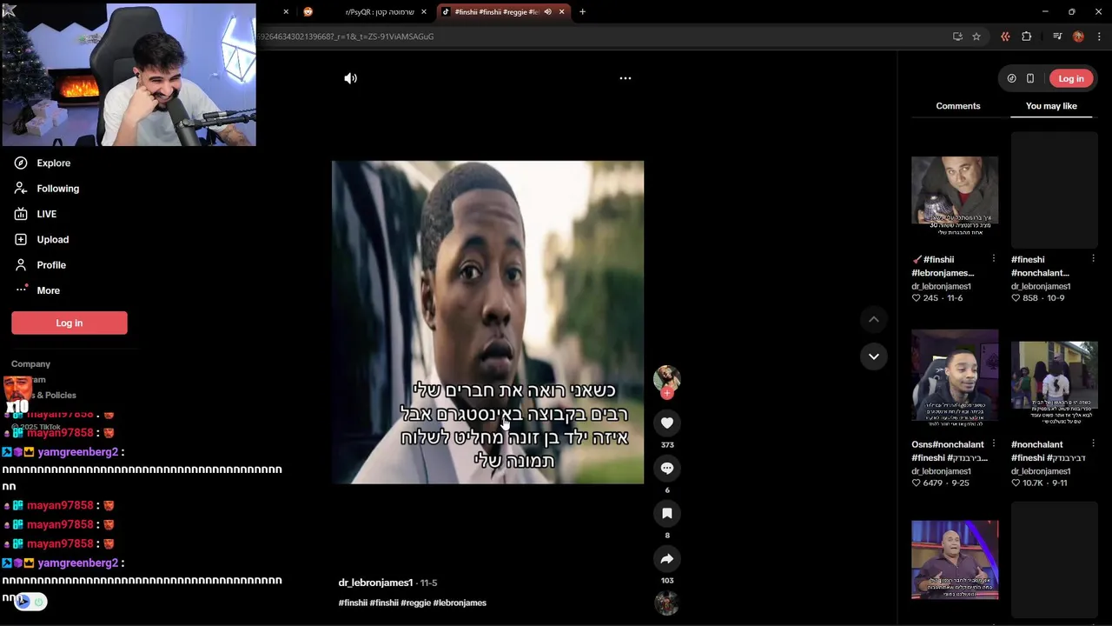Bookmark this page with star icon
This screenshot has width=1112, height=626.
pos(976,37)
